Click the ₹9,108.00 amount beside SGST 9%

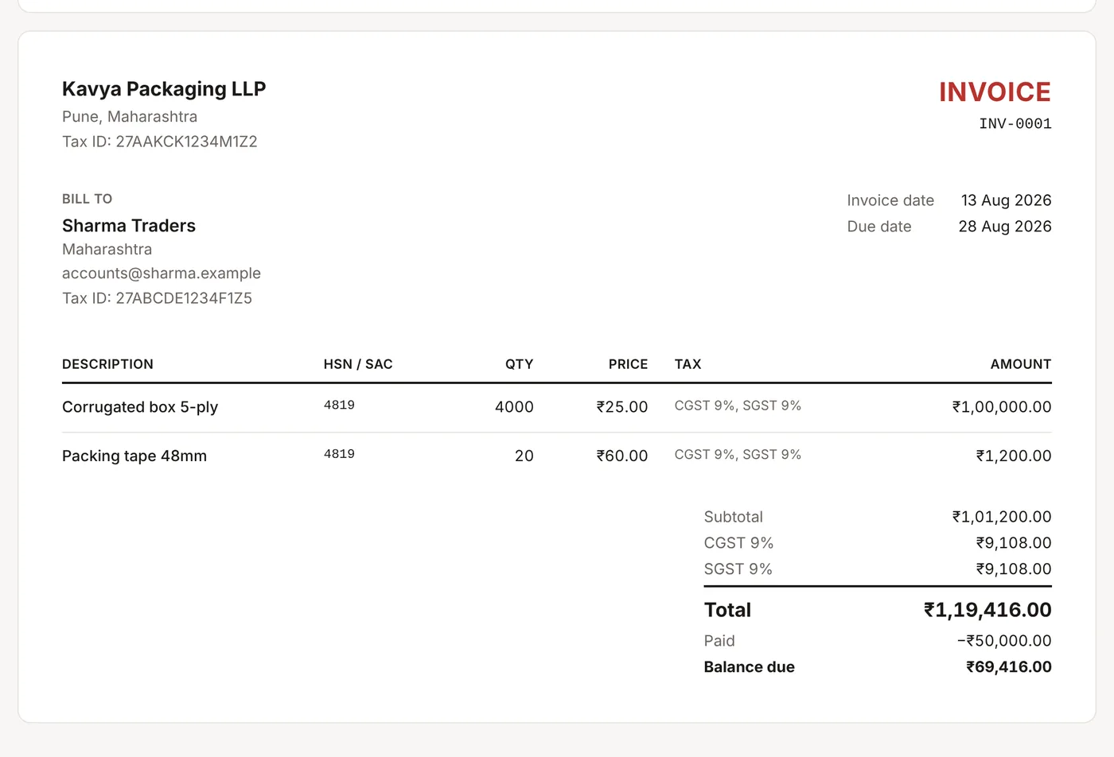(x=1014, y=569)
